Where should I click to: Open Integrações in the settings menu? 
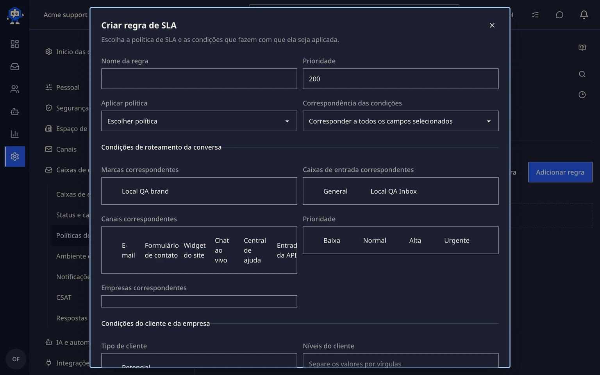click(x=67, y=363)
